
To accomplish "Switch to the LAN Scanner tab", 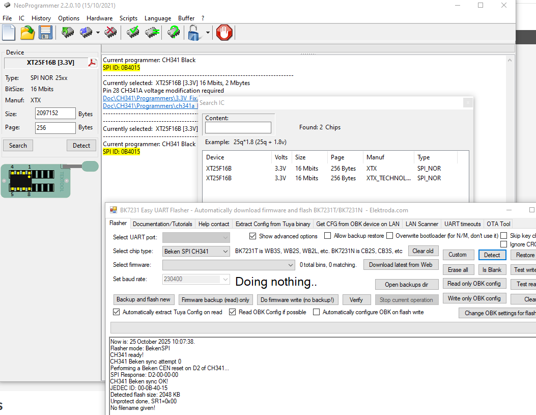I will 421,224.
